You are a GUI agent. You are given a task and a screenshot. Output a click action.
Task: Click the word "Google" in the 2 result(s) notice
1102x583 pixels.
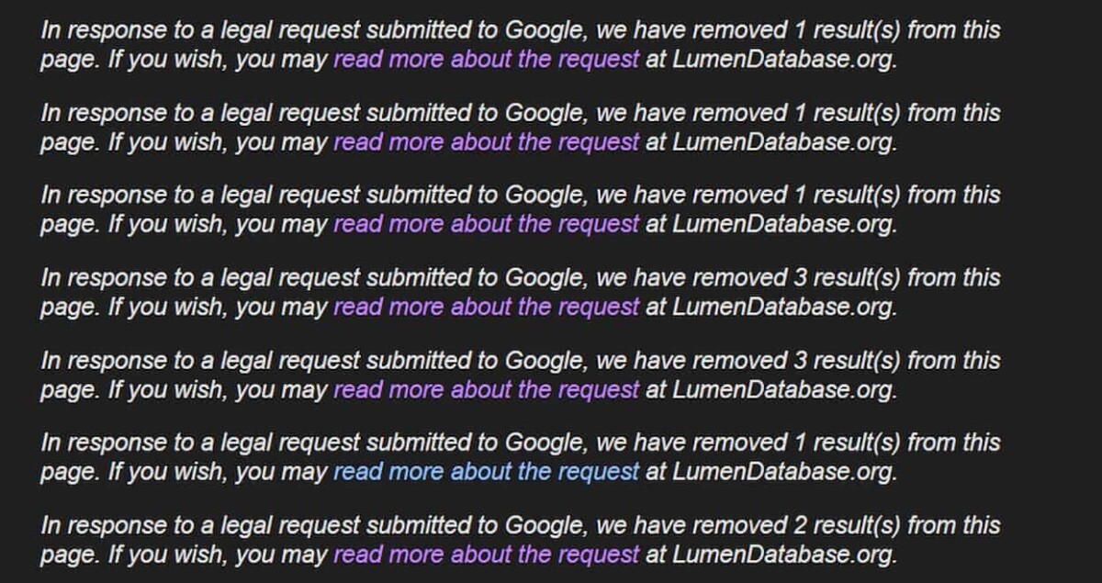click(x=545, y=525)
